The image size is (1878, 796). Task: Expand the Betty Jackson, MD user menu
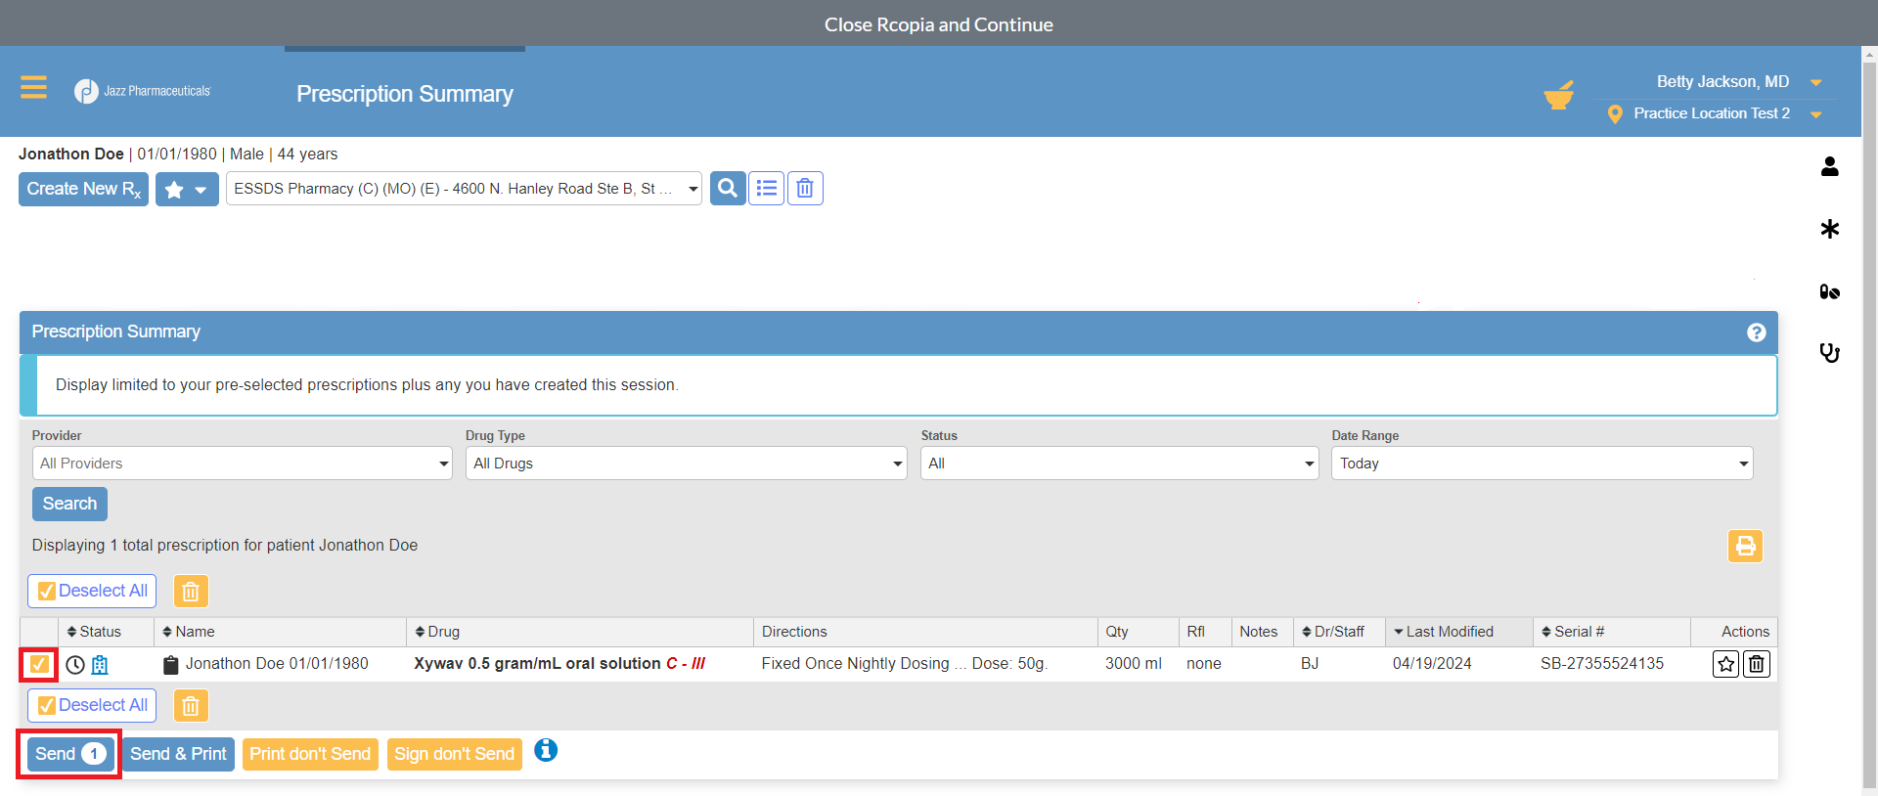tap(1816, 83)
